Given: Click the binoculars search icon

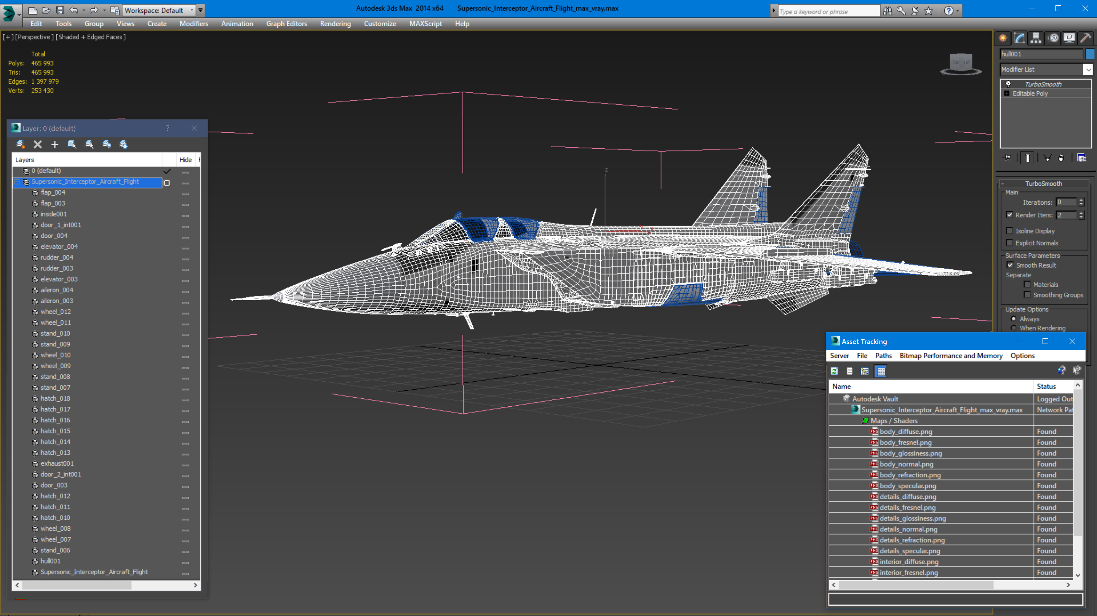Looking at the screenshot, I should [887, 11].
